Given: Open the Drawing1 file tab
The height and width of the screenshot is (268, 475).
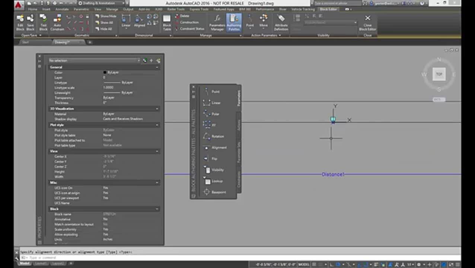Looking at the screenshot, I should (62, 42).
